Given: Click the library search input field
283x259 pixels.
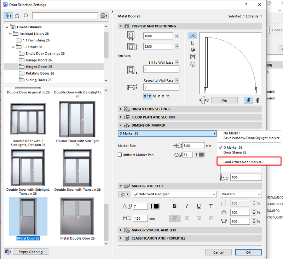Looking at the screenshot, I should pyautogui.click(x=65, y=16).
